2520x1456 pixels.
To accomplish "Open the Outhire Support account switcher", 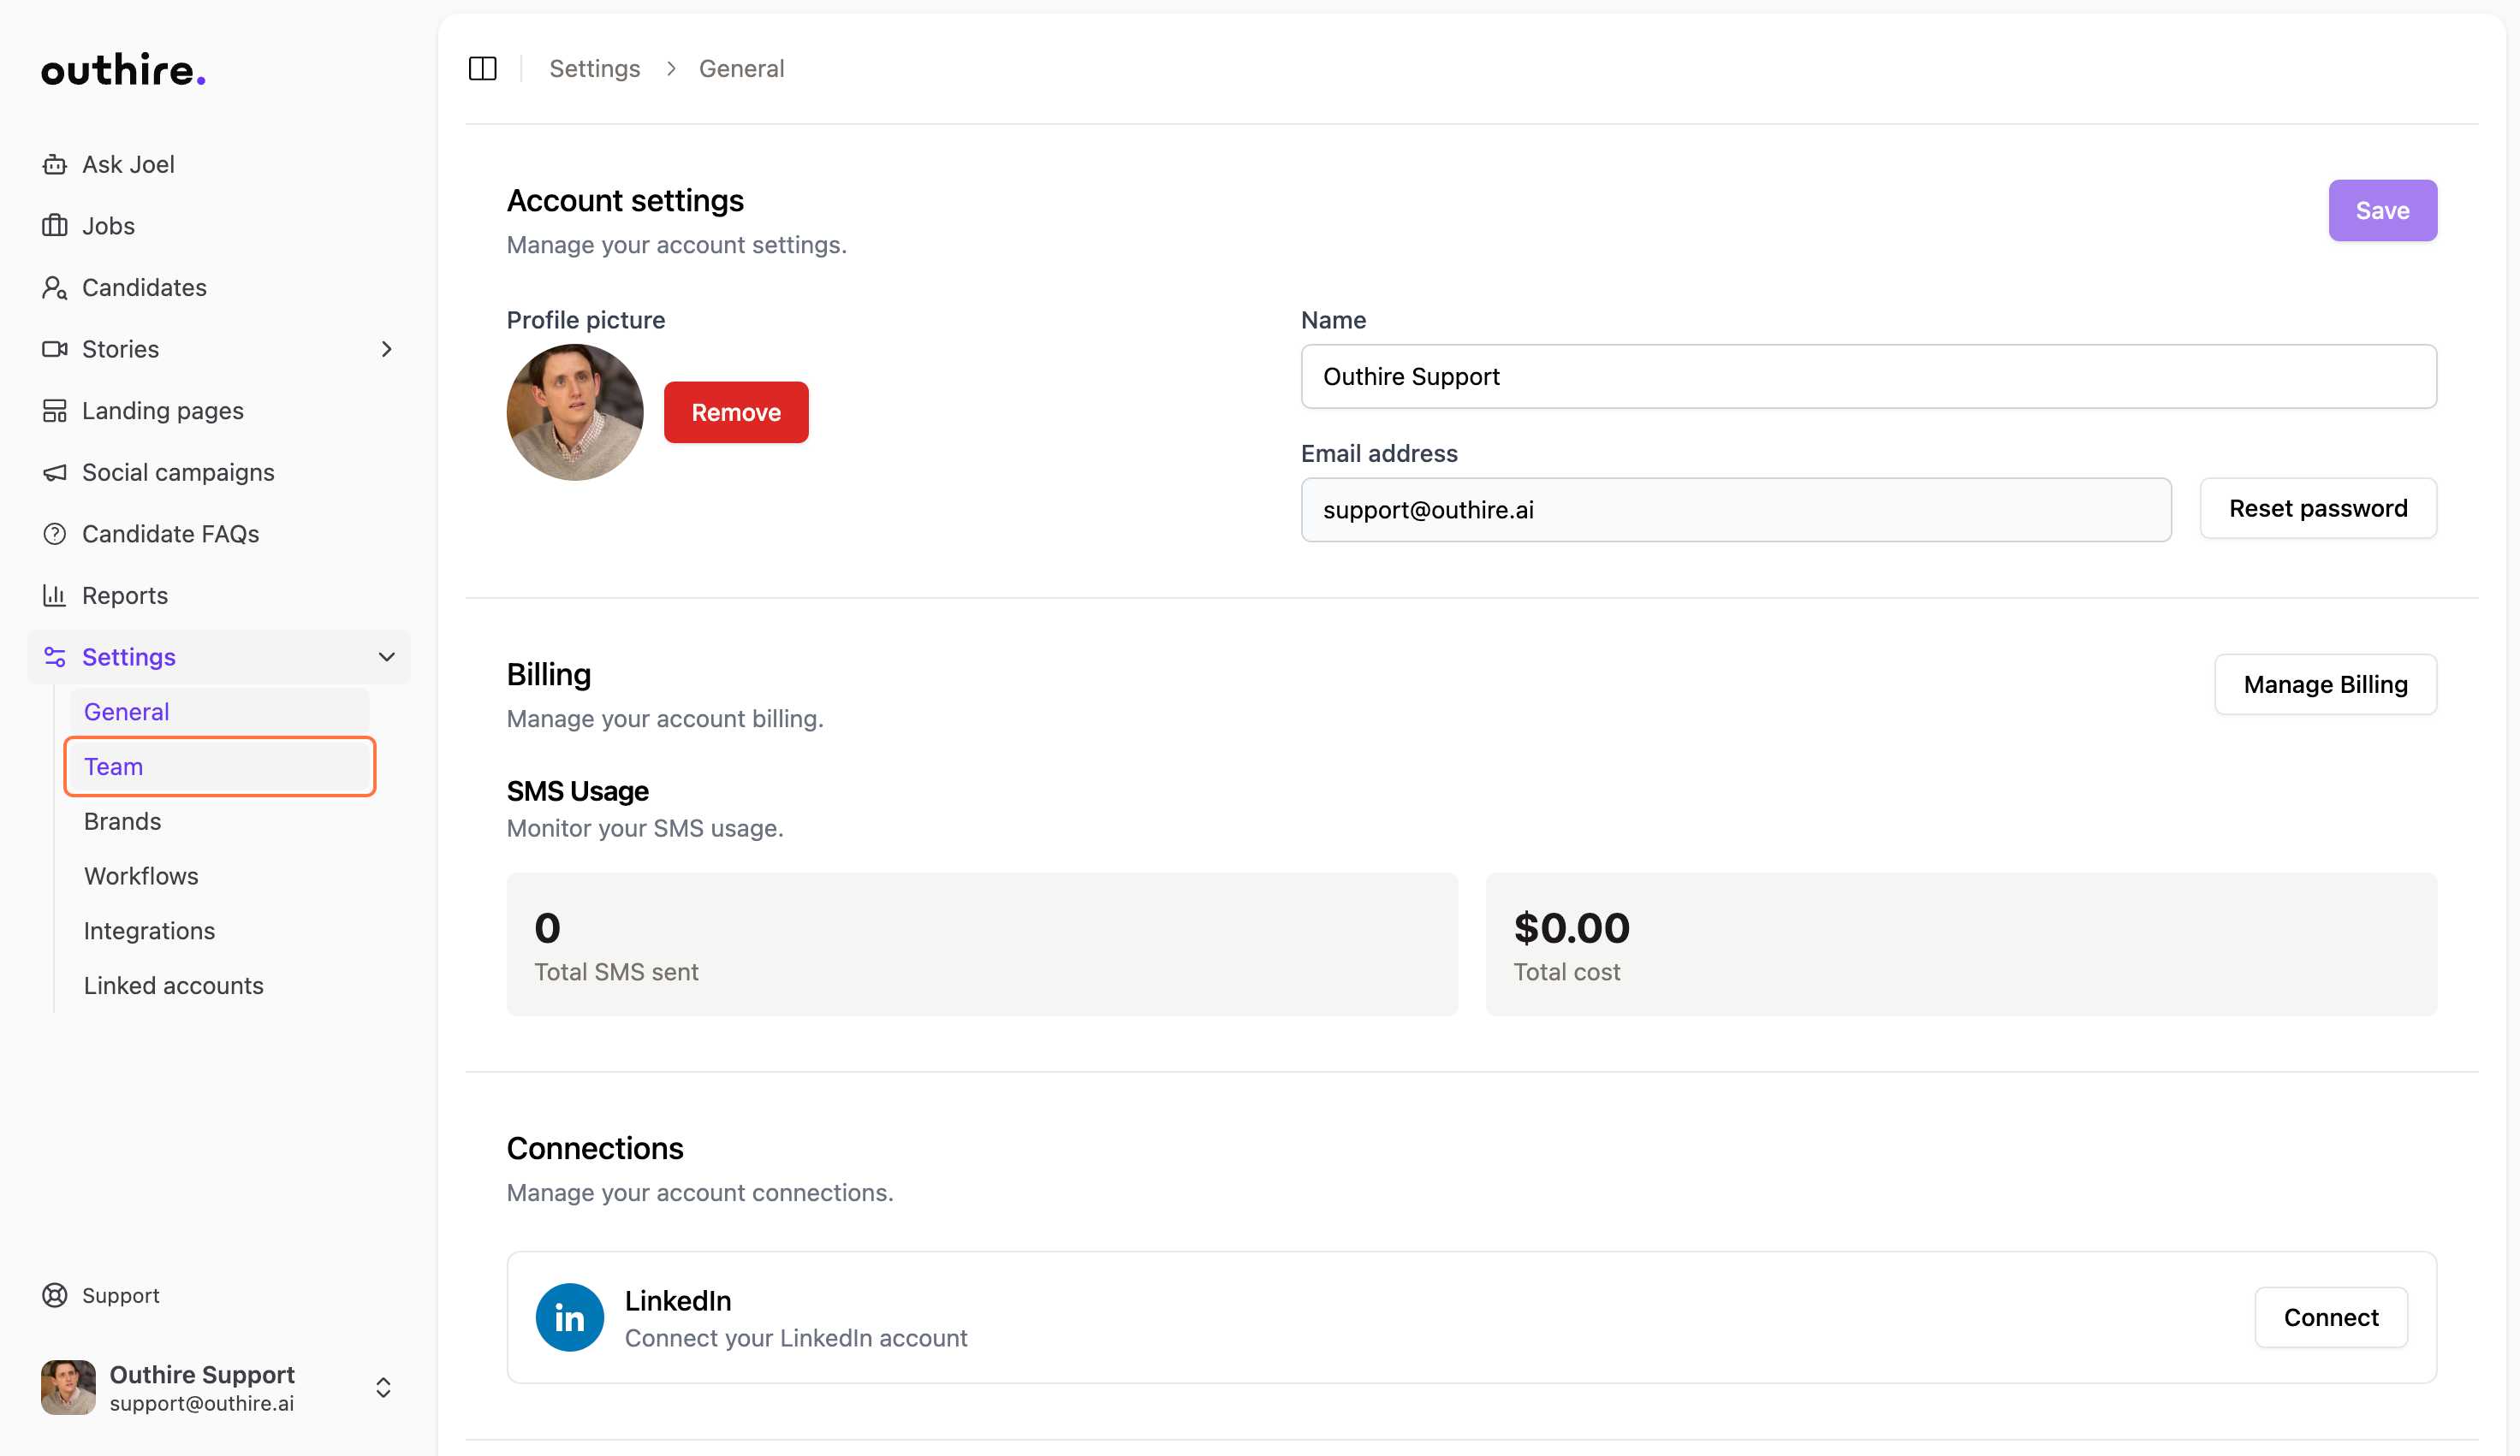I will 383,1387.
